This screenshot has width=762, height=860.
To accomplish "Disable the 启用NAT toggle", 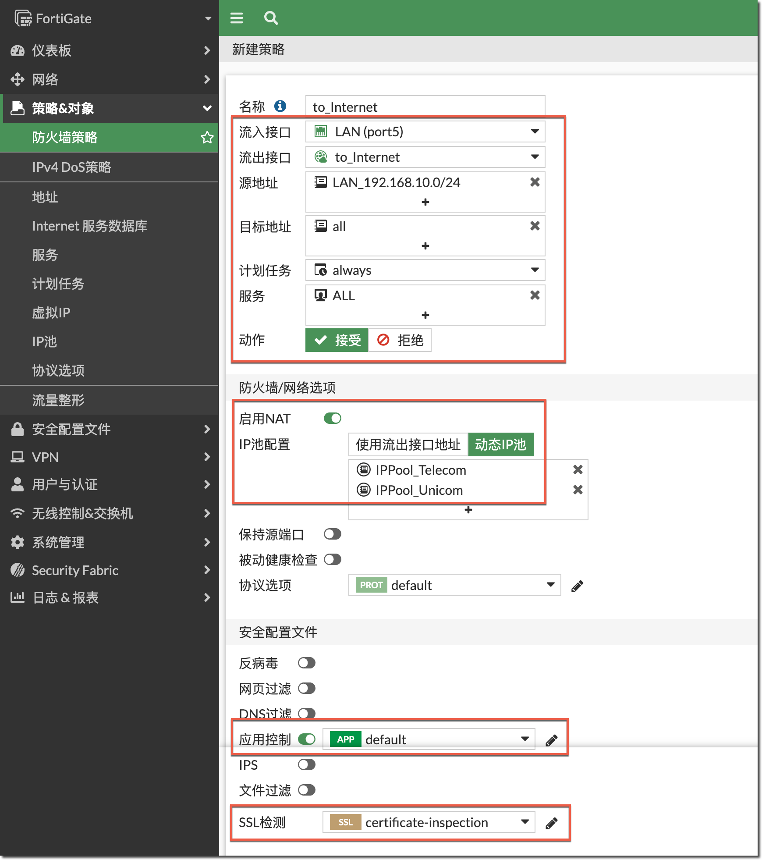I will 332,418.
